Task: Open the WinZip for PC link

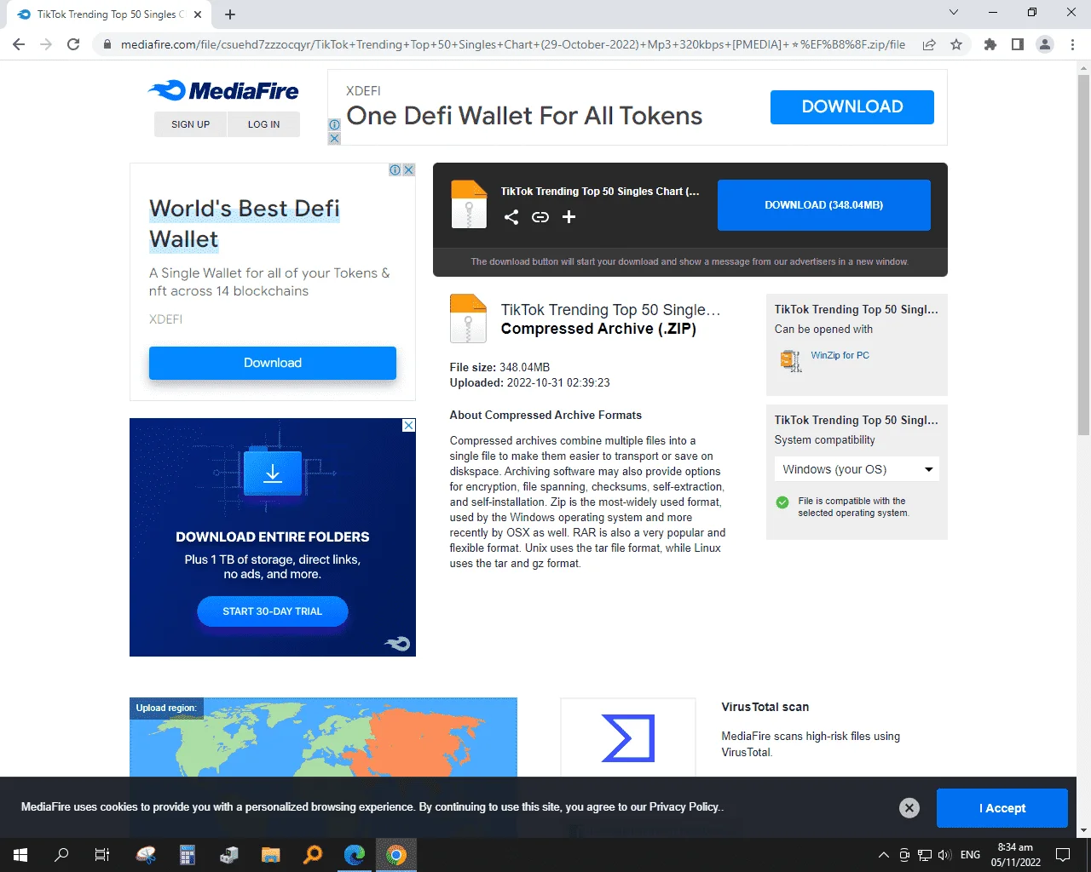Action: point(840,356)
